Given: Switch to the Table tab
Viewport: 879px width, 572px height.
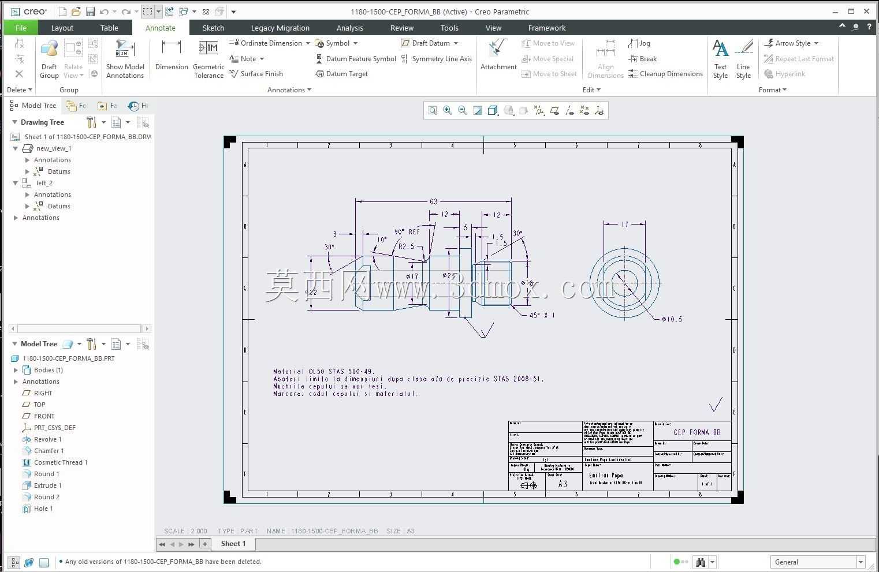Looking at the screenshot, I should (x=109, y=28).
